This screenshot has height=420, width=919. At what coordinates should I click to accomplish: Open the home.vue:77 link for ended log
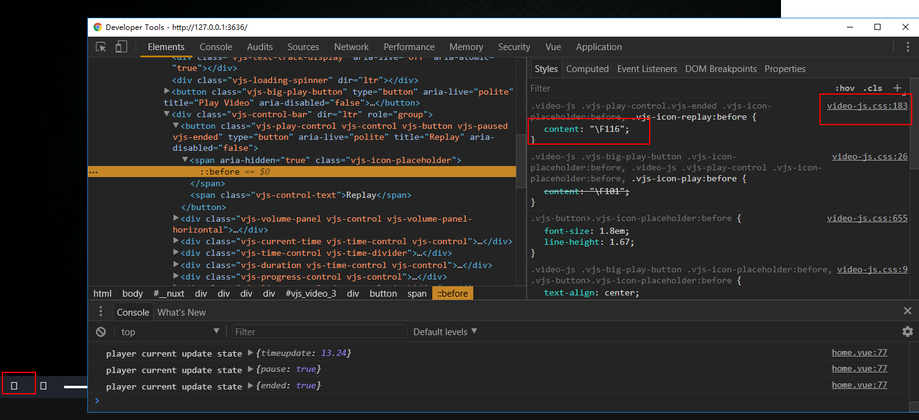click(859, 385)
